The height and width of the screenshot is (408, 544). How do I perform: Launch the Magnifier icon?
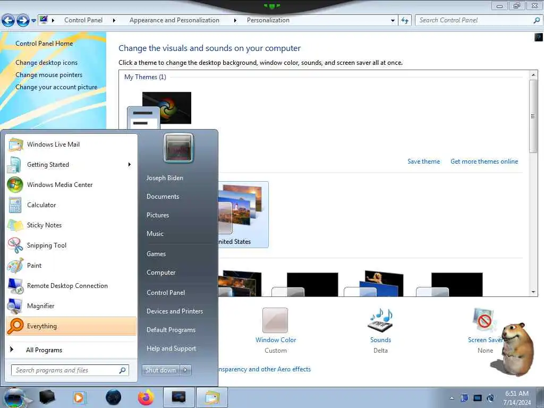click(15, 306)
